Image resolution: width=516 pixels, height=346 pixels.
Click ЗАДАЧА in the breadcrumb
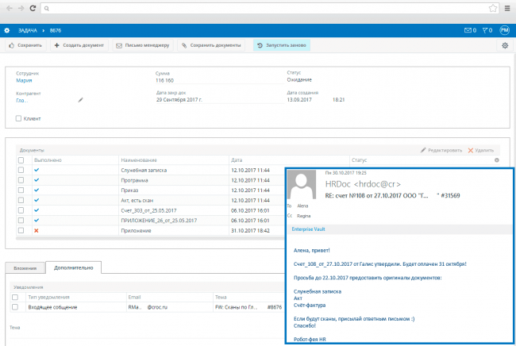pos(27,30)
